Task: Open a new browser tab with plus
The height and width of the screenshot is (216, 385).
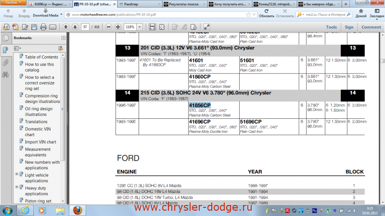Action: (346, 4)
